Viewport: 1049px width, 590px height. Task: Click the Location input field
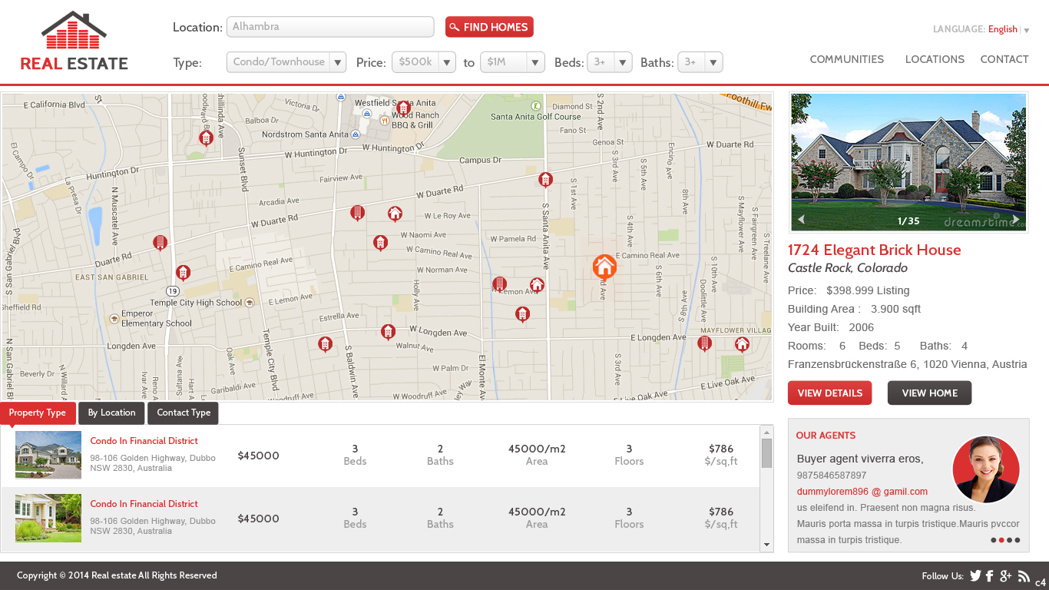point(330,27)
